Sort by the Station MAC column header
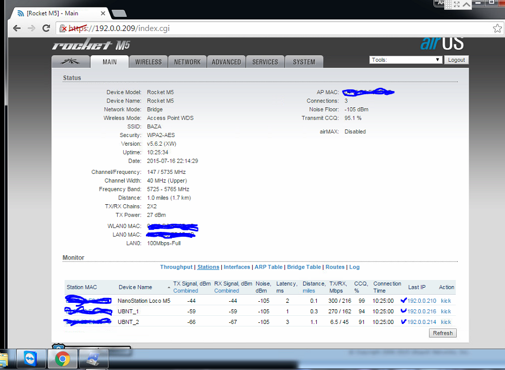The height and width of the screenshot is (370, 505). (x=82, y=287)
